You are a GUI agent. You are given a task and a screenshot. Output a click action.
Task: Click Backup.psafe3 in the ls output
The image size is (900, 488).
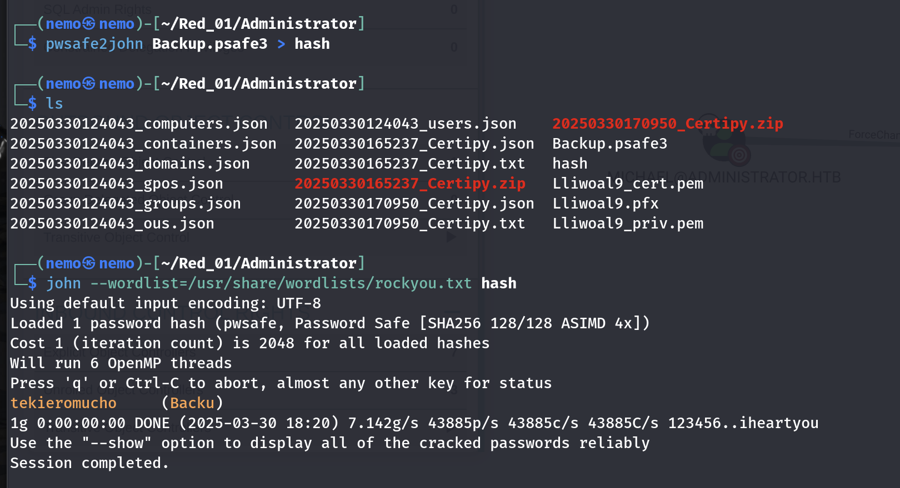coord(609,144)
